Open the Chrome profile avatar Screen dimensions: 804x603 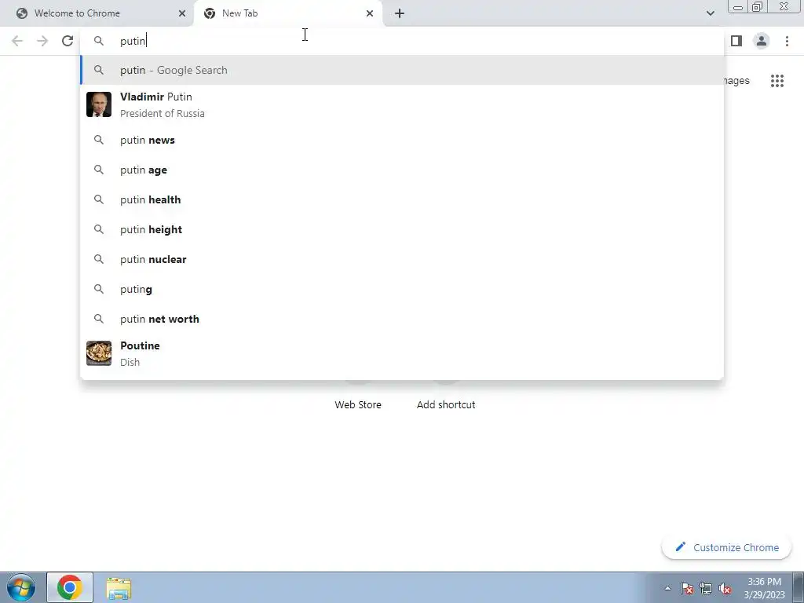(x=762, y=41)
